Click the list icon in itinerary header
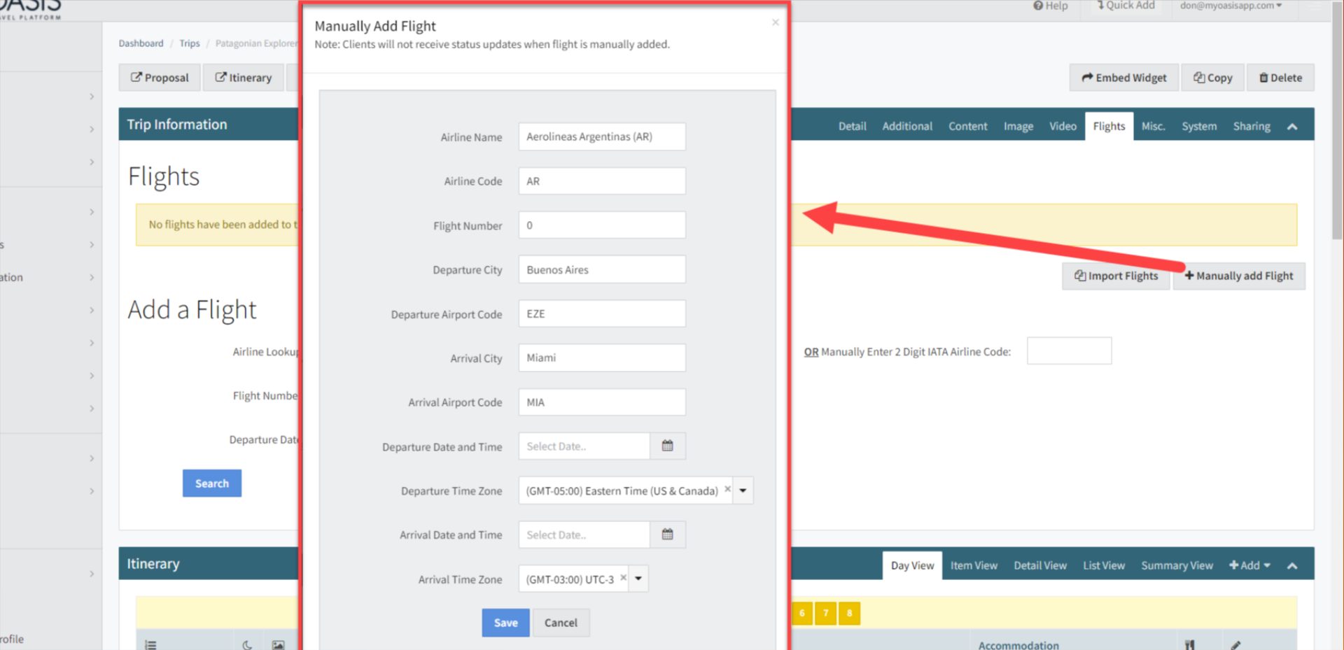 150,645
